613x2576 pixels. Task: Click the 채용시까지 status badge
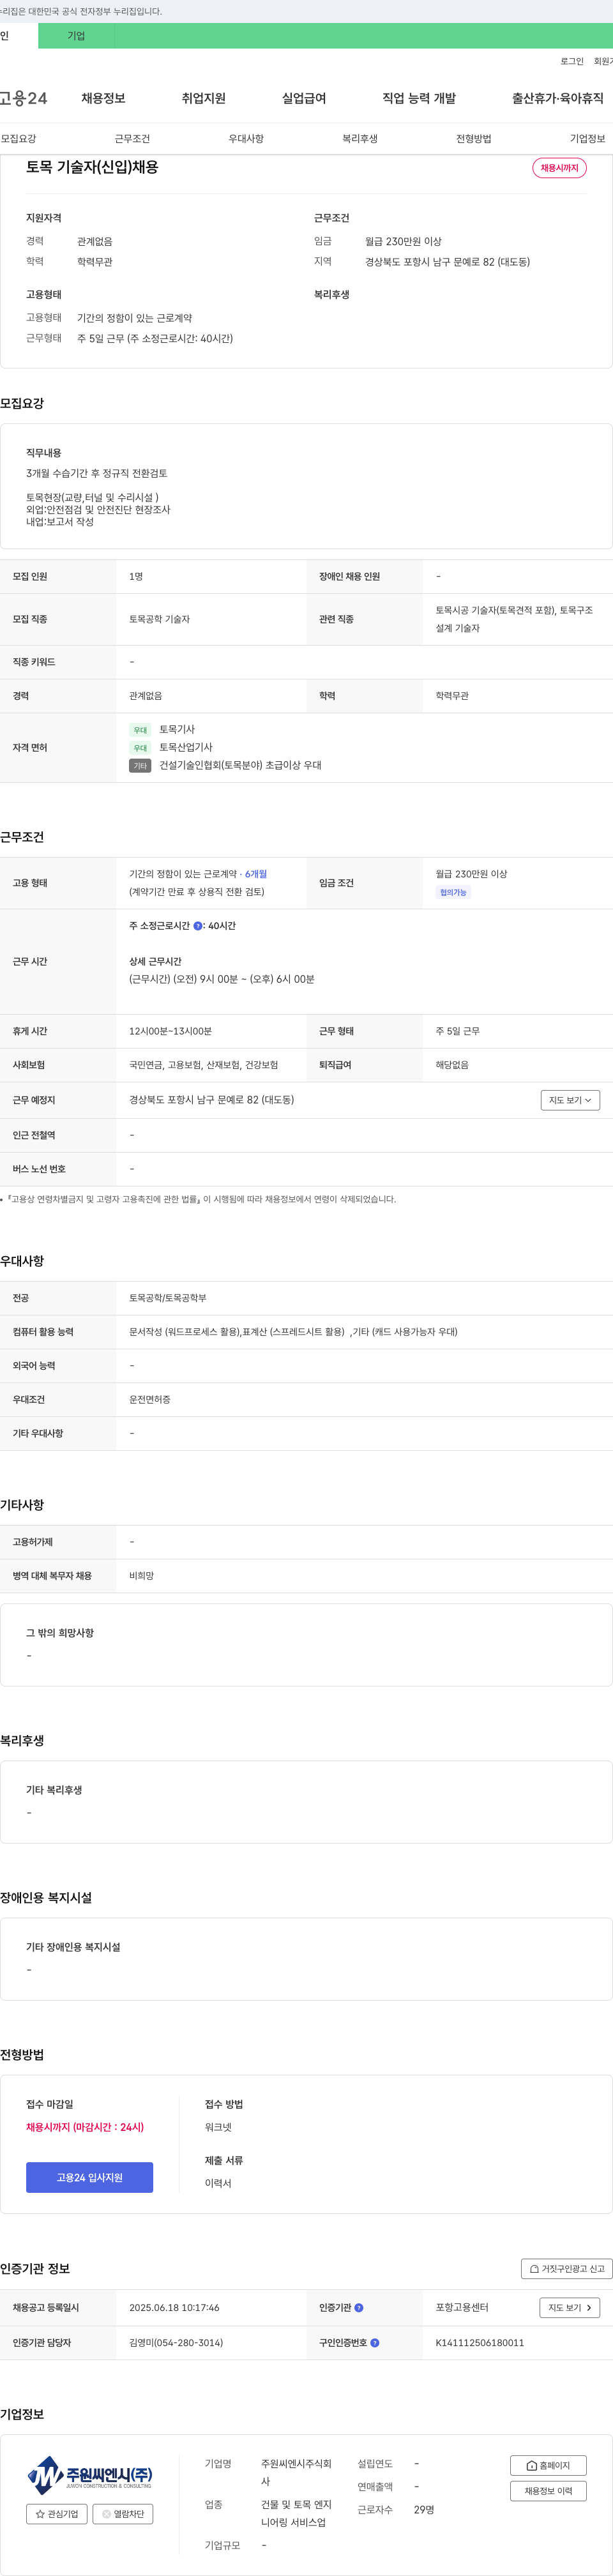(559, 168)
